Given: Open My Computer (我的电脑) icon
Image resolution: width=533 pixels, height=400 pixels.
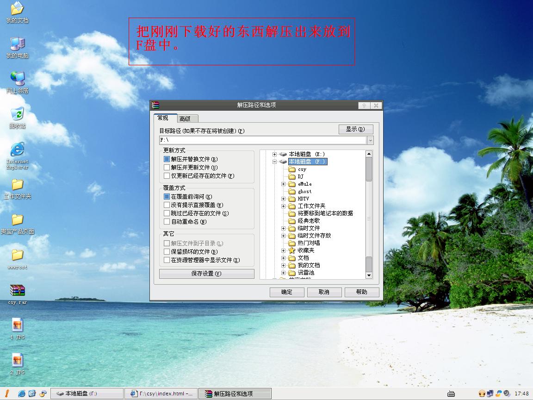Looking at the screenshot, I should (18, 44).
